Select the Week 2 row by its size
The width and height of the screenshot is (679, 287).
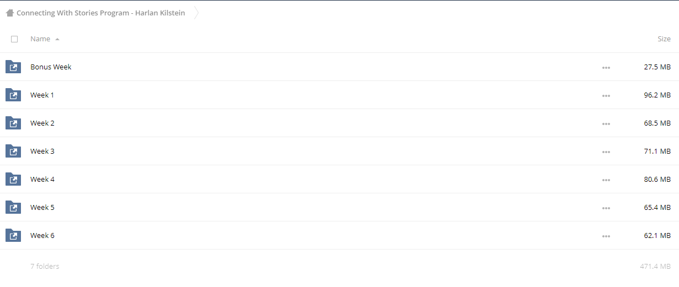click(657, 123)
